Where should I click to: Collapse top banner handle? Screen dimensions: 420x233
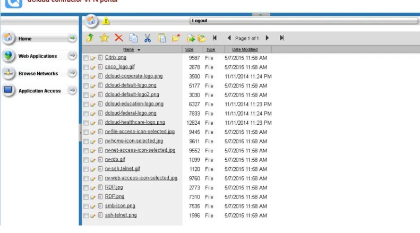tap(261, 15)
